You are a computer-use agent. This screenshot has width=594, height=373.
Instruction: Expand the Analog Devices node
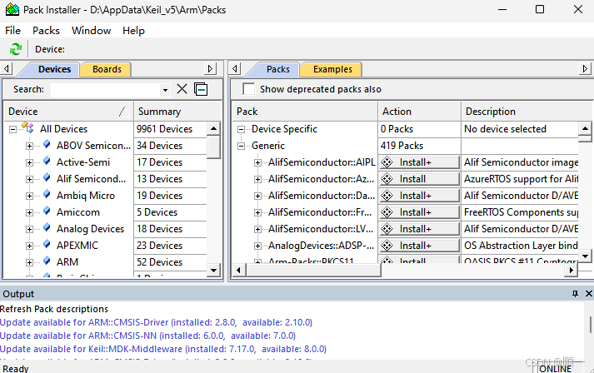pyautogui.click(x=29, y=229)
